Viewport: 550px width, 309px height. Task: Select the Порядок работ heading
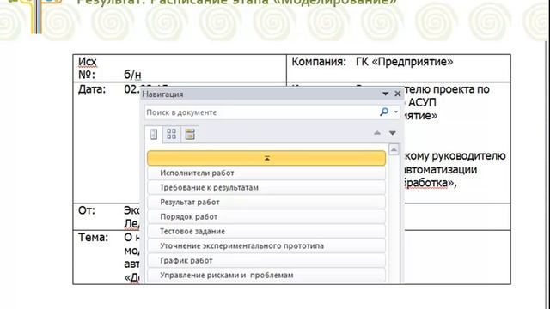pyautogui.click(x=266, y=217)
